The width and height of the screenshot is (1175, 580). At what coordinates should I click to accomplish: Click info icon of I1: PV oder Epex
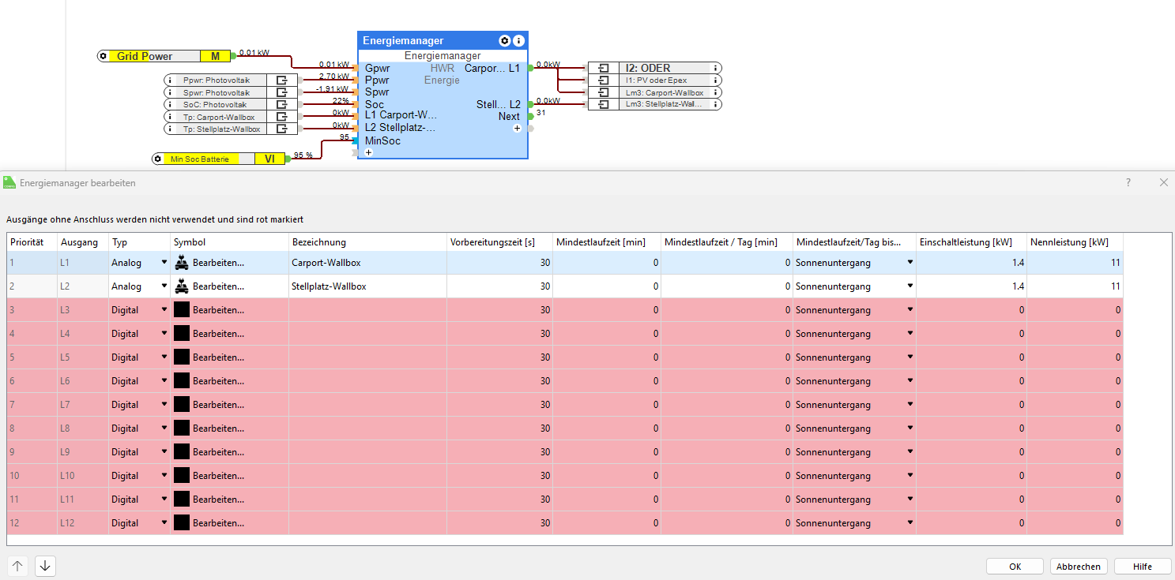pyautogui.click(x=716, y=80)
